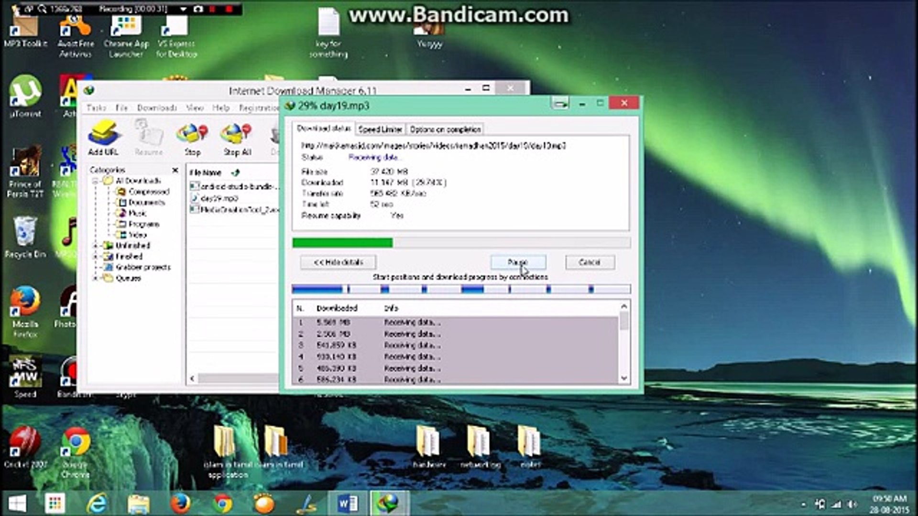918x516 pixels.
Task: Open the Downloads menu
Action: [157, 108]
